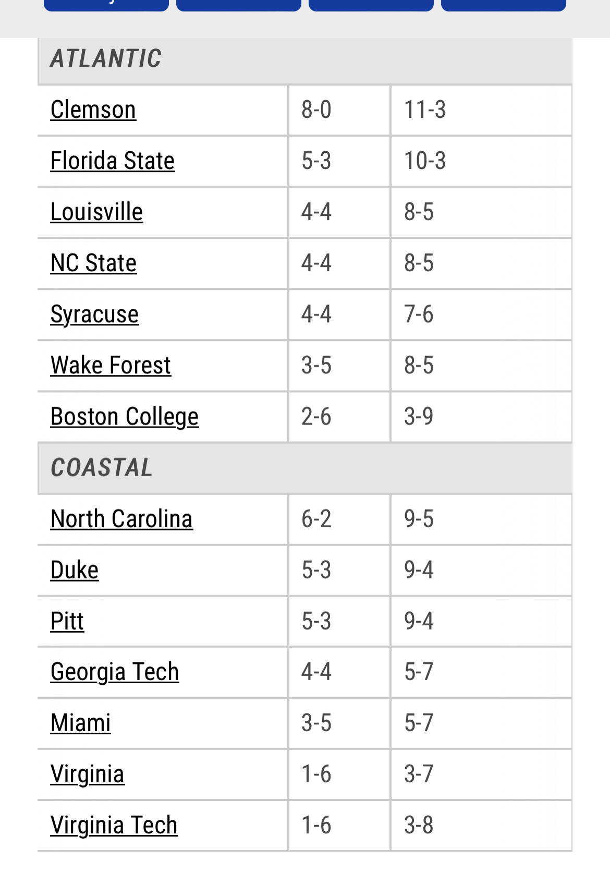Open the Florida State team link
This screenshot has height=872, width=610.
point(113,161)
